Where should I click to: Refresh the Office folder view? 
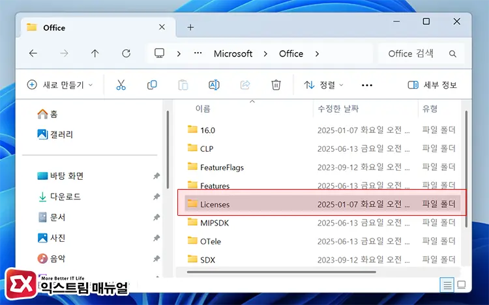[x=126, y=53]
